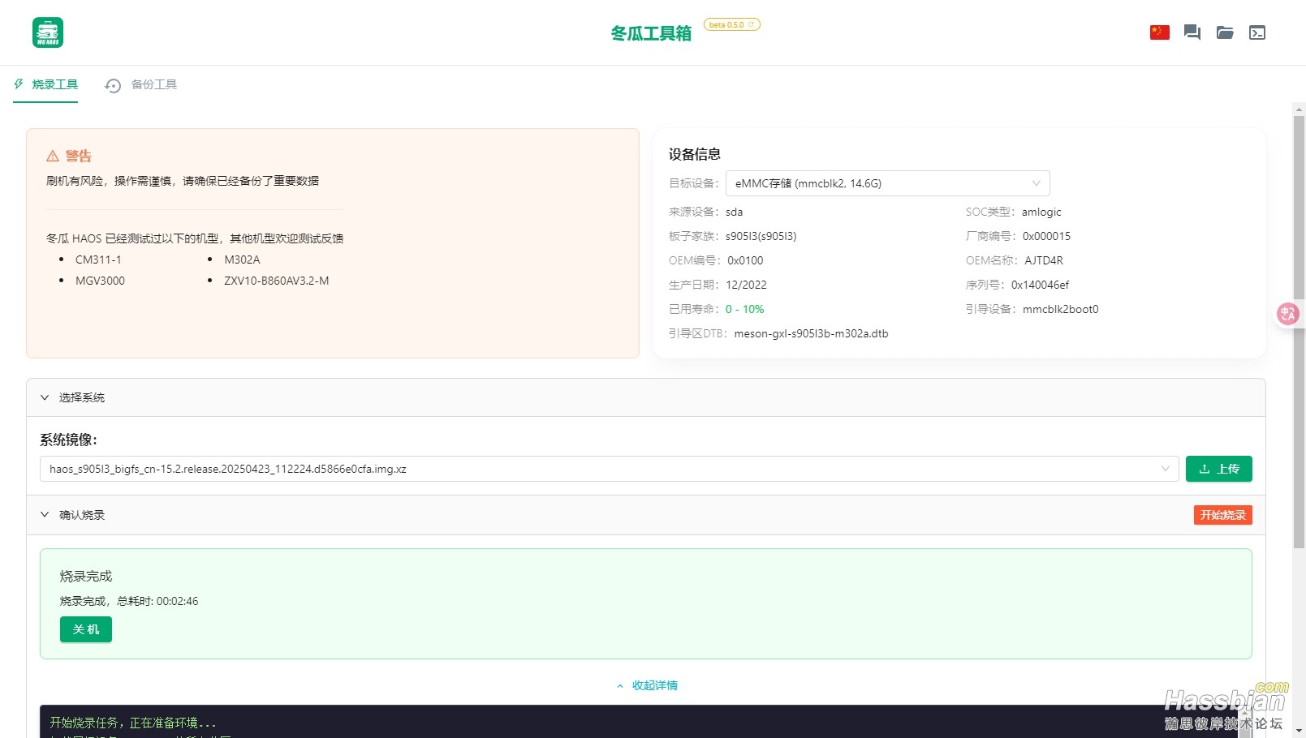Click the OEM名称 value AJTD4R
The height and width of the screenshot is (738, 1306).
tap(1044, 260)
